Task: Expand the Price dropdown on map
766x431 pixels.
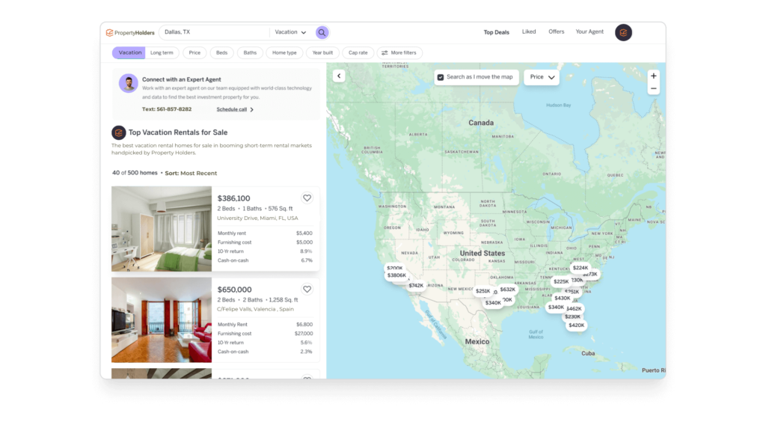Action: click(542, 77)
